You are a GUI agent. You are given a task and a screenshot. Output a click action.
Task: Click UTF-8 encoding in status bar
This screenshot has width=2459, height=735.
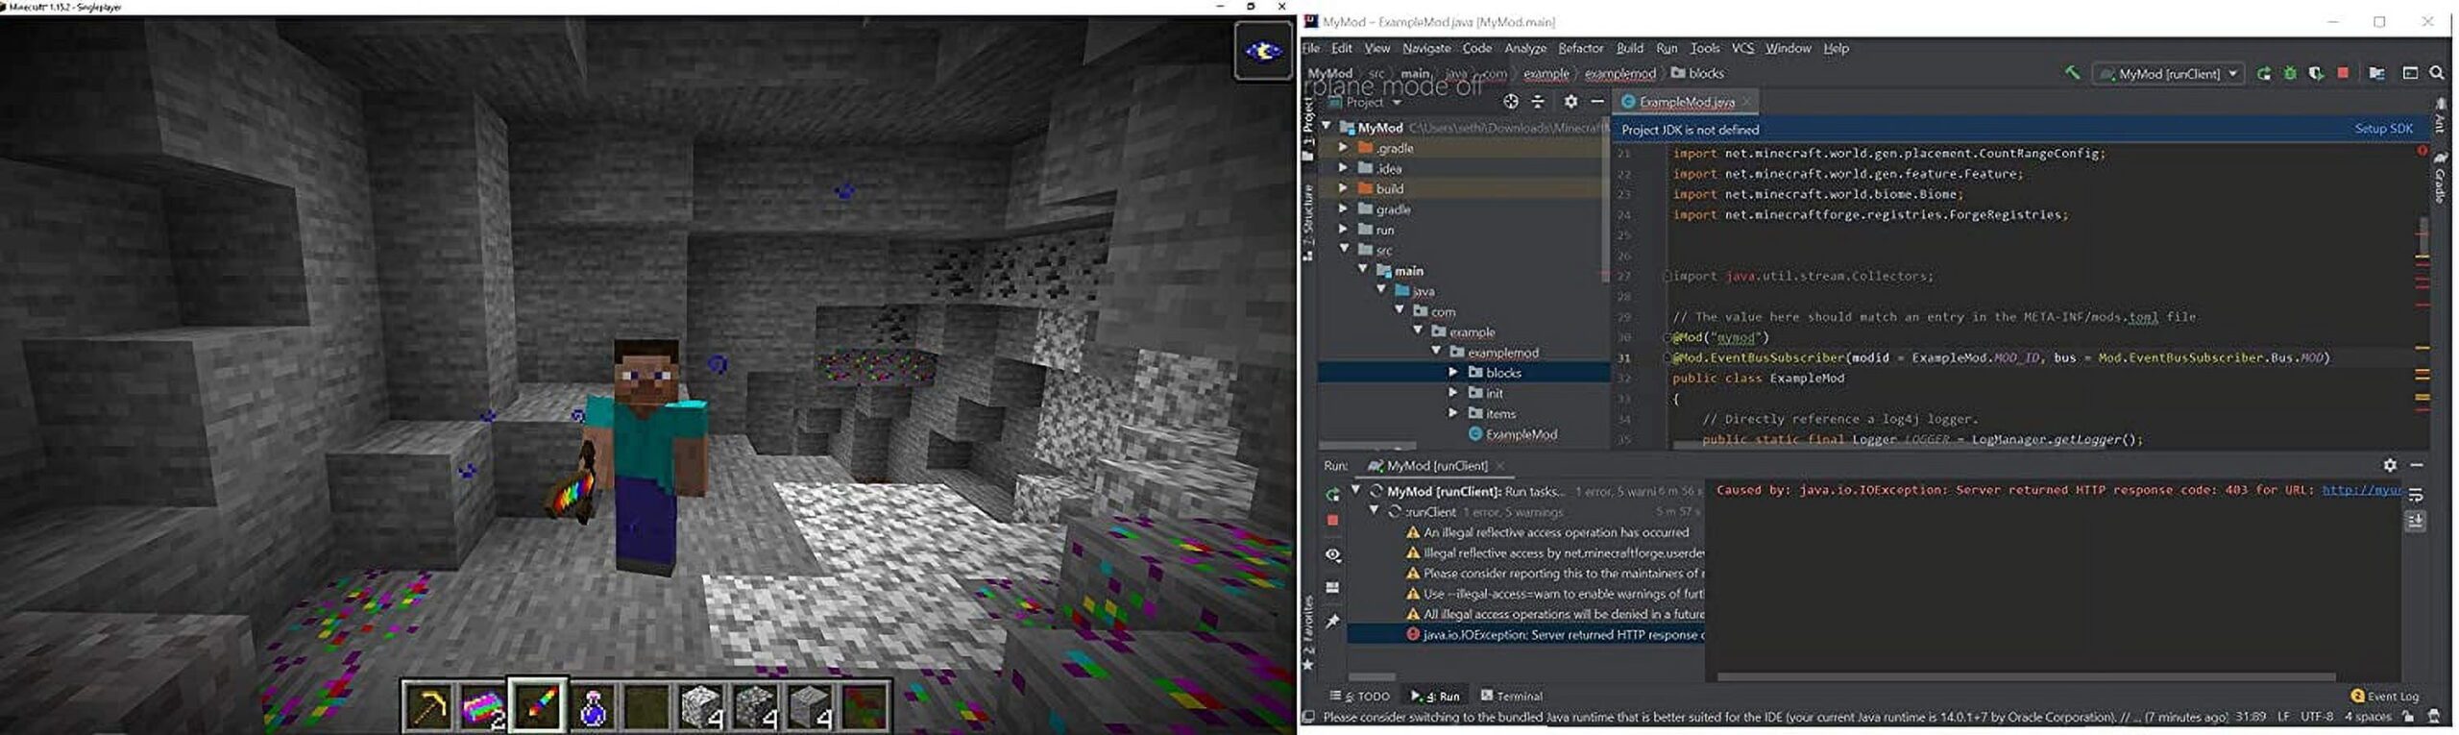pyautogui.click(x=2317, y=717)
